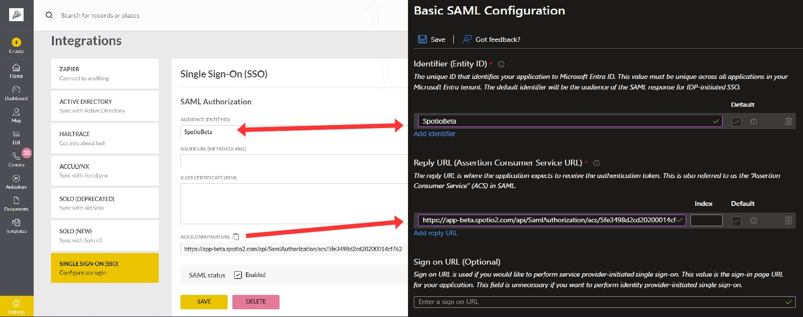Open Settings gear in the sidebar
Viewport: 803px width, 317px height.
(16, 306)
